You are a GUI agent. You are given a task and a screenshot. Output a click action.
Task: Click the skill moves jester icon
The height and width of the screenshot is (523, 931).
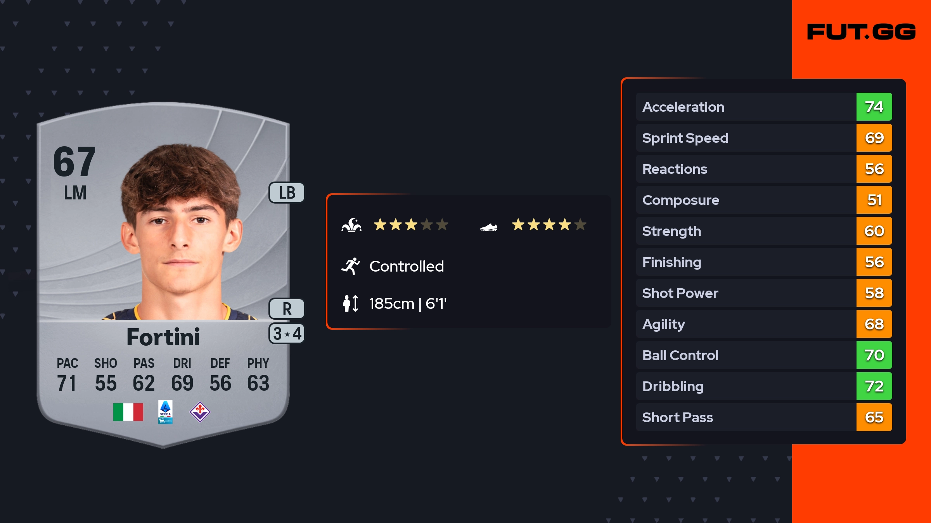tap(351, 225)
